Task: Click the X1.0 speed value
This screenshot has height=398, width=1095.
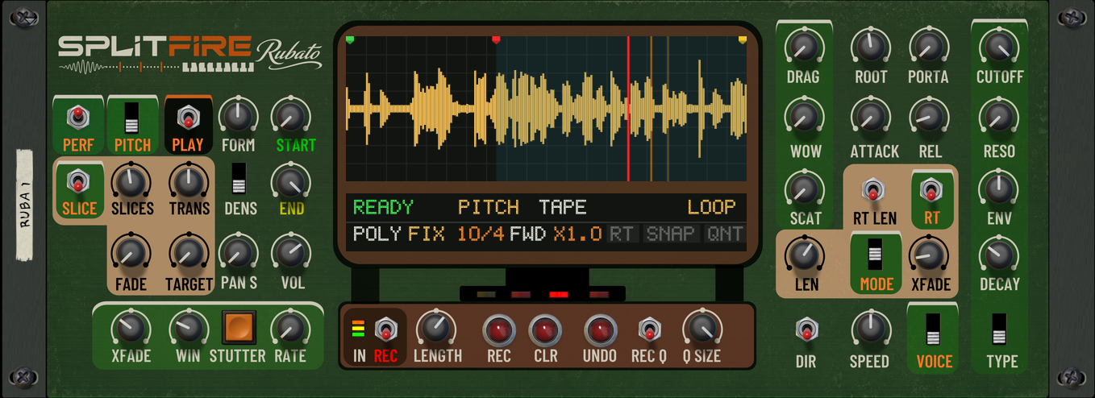Action: pos(577,234)
